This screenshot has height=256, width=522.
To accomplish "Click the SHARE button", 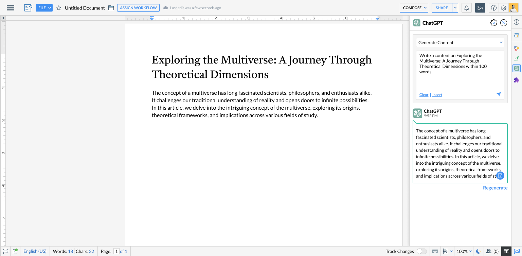I will [x=442, y=8].
